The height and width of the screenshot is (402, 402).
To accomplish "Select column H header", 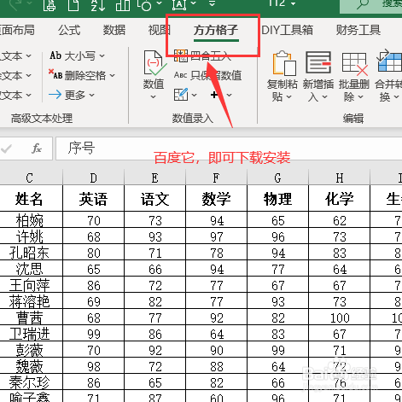I will [339, 178].
